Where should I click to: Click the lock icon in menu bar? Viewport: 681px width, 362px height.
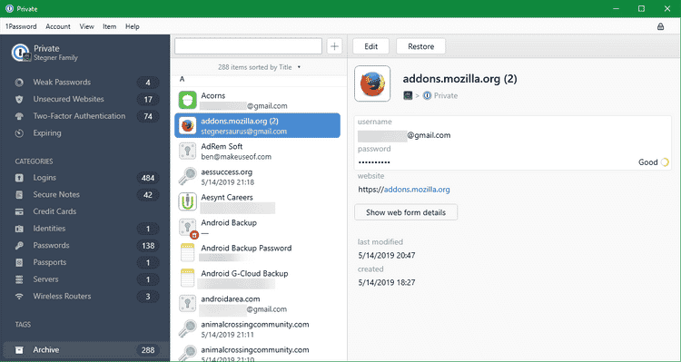(x=660, y=26)
